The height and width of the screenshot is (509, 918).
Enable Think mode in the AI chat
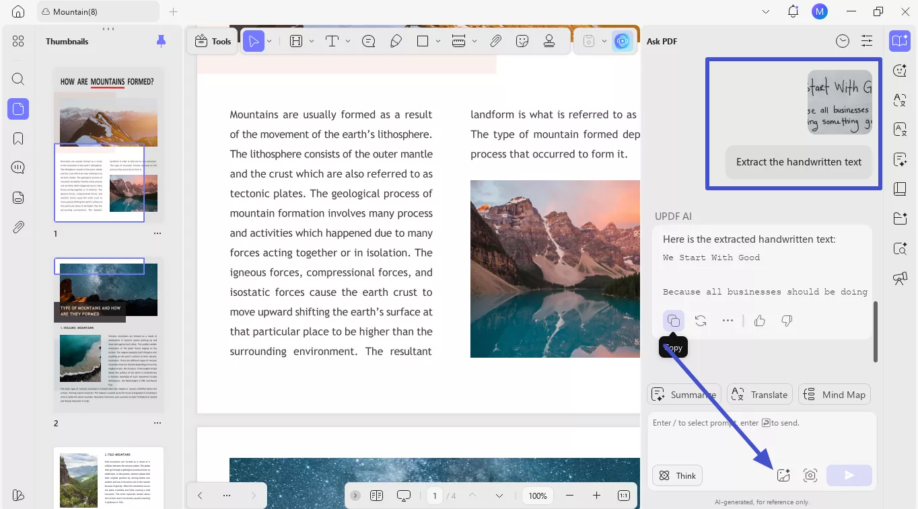point(677,475)
